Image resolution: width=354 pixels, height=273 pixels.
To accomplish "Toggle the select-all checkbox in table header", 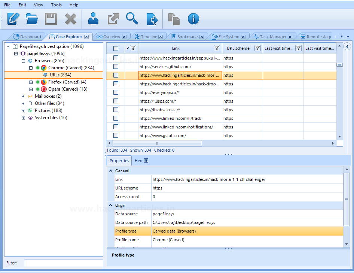I will [x=116, y=48].
